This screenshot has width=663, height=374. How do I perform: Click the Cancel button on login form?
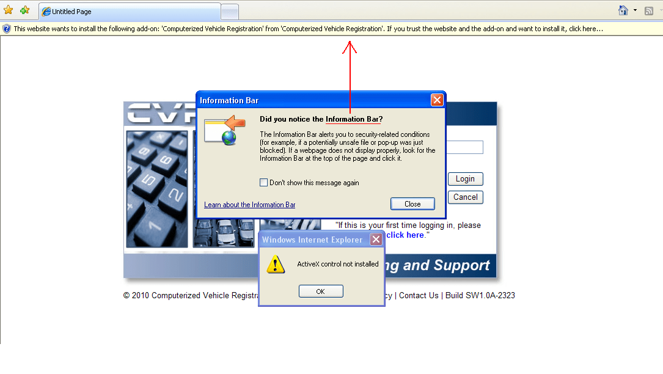pyautogui.click(x=465, y=197)
